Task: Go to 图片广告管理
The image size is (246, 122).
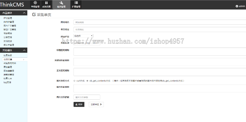Action: 10,26
